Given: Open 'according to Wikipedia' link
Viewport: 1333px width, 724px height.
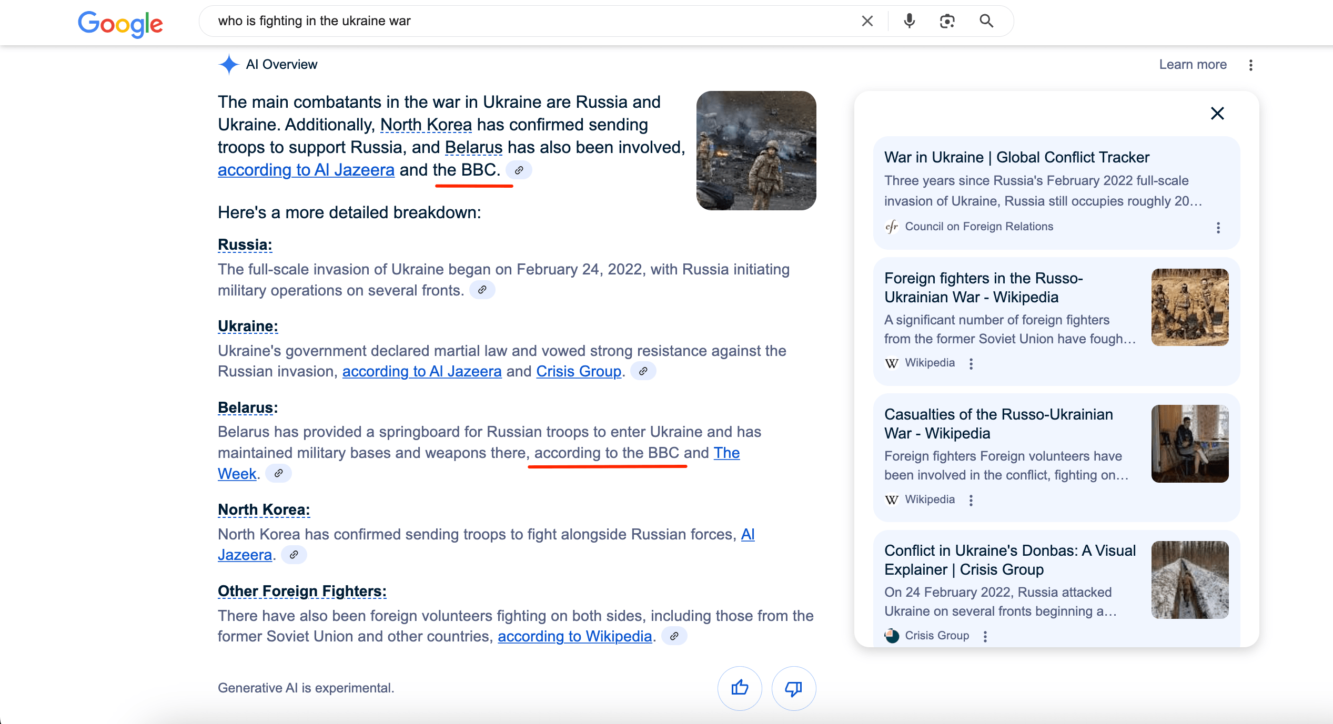Looking at the screenshot, I should (x=575, y=636).
